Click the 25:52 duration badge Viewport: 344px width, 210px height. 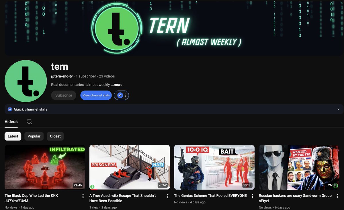click(163, 185)
